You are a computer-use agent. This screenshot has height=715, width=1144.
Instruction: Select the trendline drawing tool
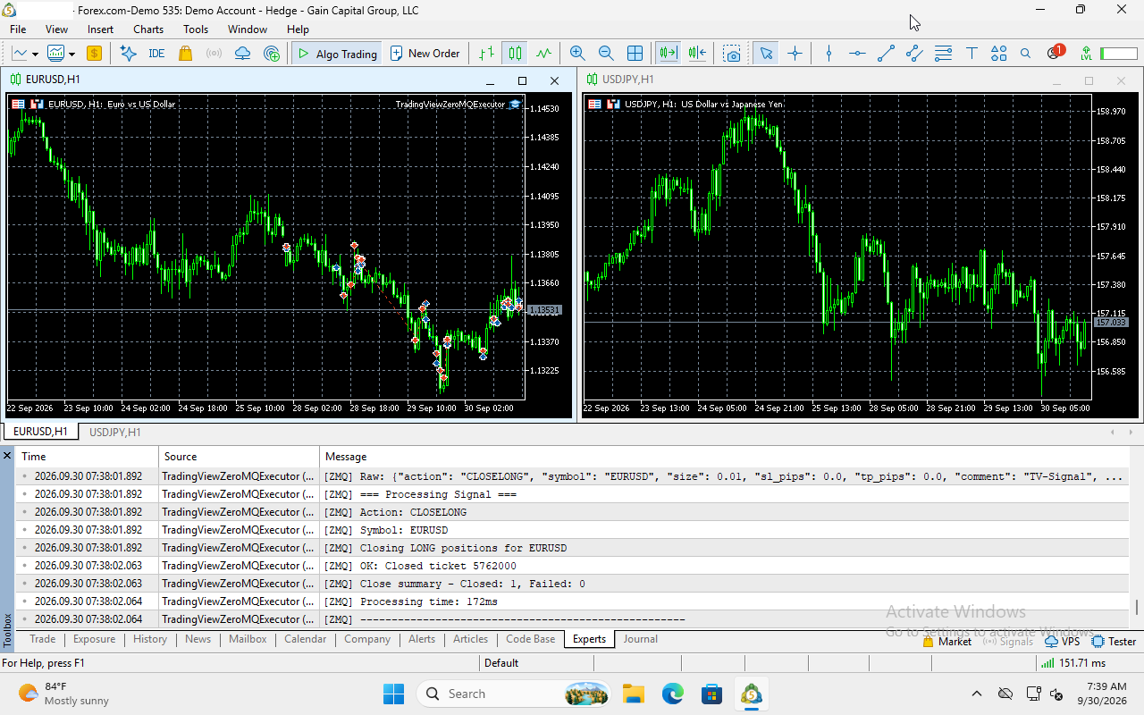pos(886,54)
